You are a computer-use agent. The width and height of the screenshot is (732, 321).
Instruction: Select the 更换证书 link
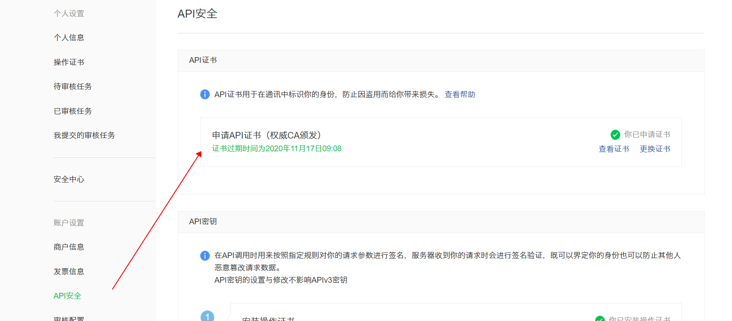click(x=655, y=149)
